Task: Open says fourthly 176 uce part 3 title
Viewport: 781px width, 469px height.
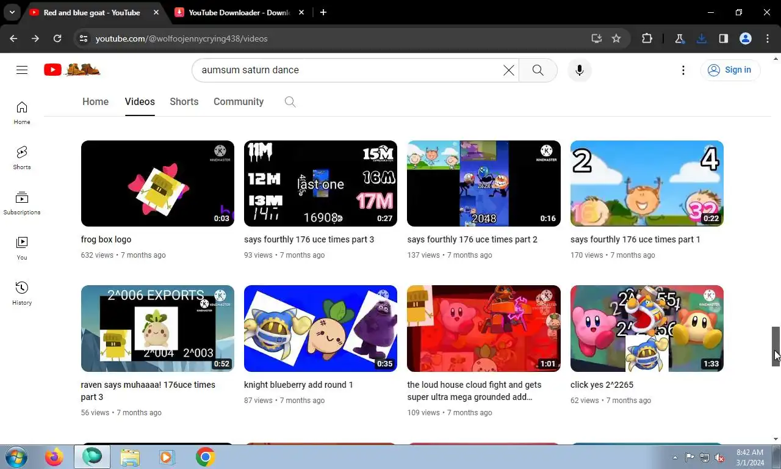Action: click(x=309, y=239)
